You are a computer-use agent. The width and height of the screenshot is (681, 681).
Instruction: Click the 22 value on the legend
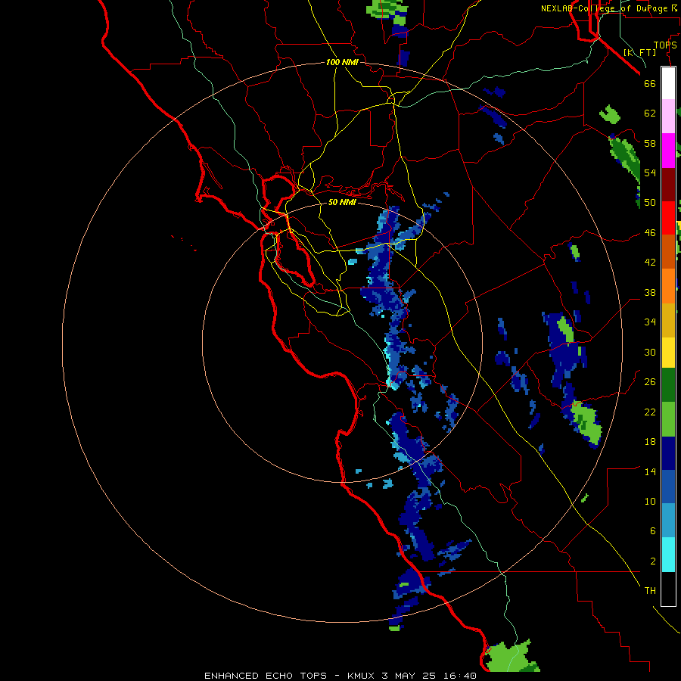[650, 412]
